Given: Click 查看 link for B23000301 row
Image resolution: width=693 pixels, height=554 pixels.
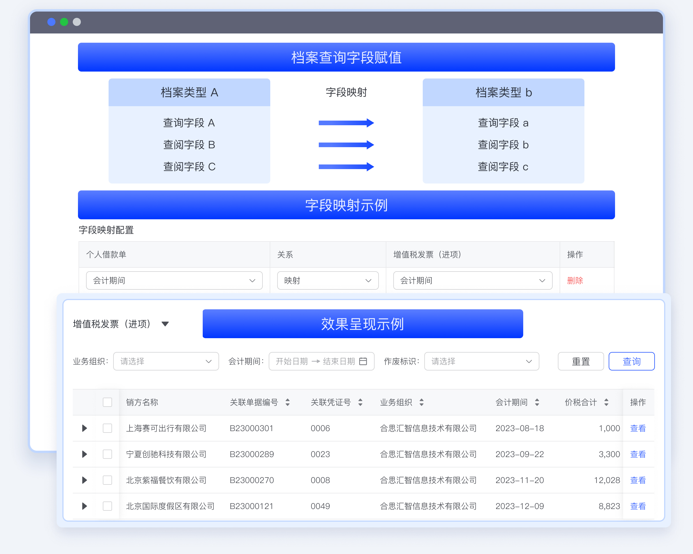Looking at the screenshot, I should (638, 428).
